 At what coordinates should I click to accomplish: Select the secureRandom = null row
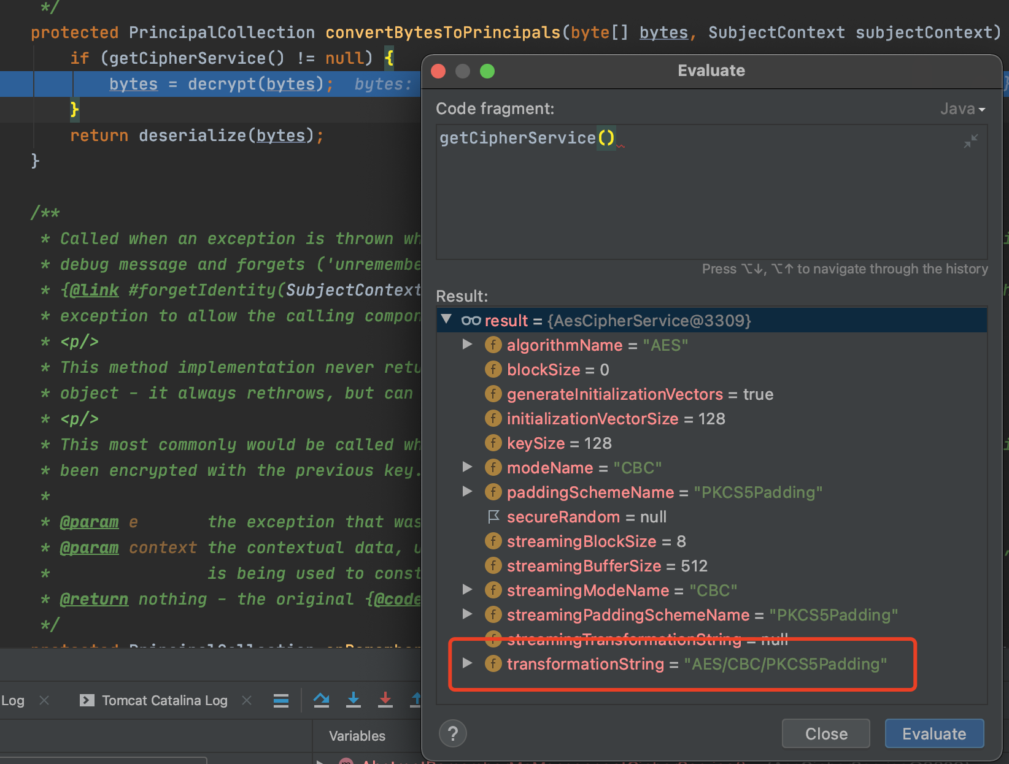coord(711,517)
